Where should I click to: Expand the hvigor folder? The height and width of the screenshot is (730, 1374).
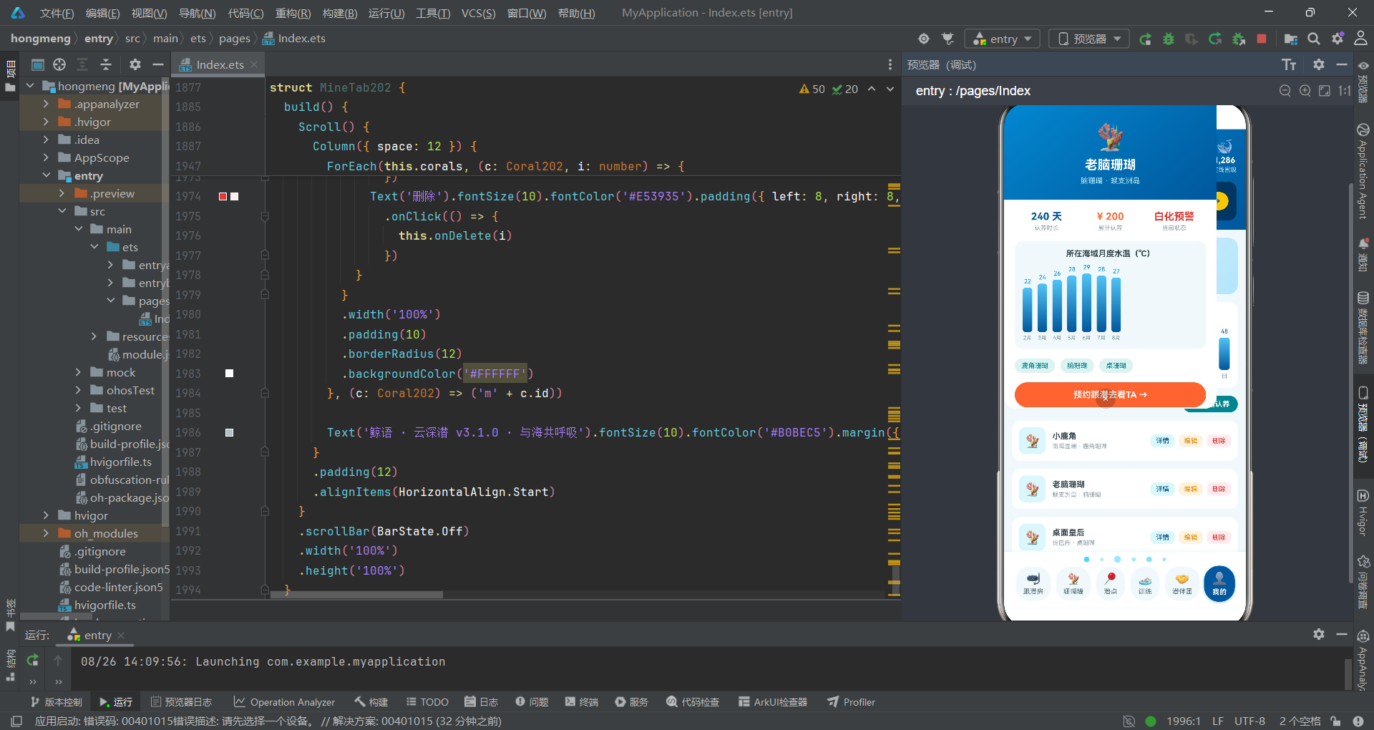click(x=47, y=515)
